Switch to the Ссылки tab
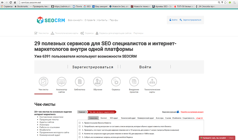 pos(168,118)
